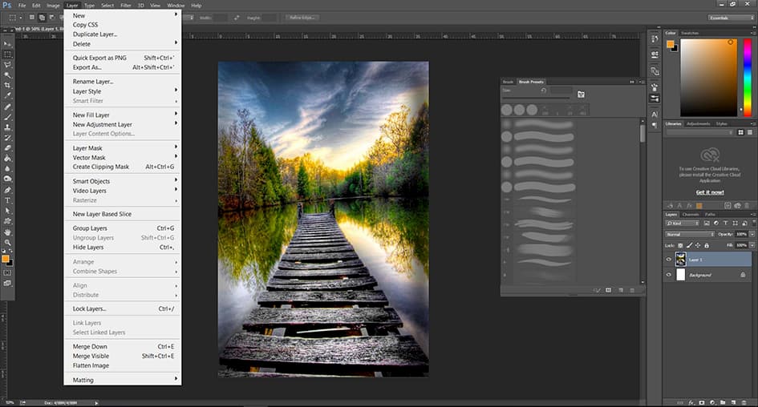
Task: Select the Move tool
Action: (x=8, y=43)
